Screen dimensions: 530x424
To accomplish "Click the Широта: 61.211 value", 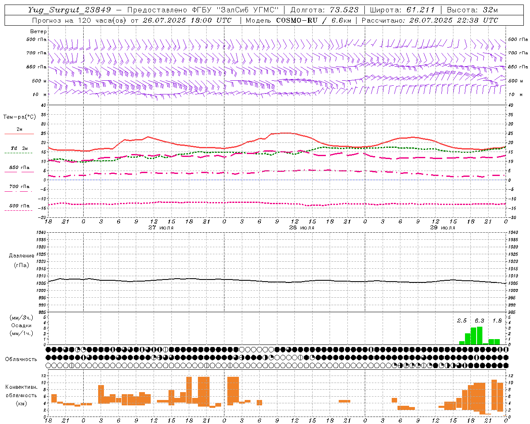I will point(402,10).
